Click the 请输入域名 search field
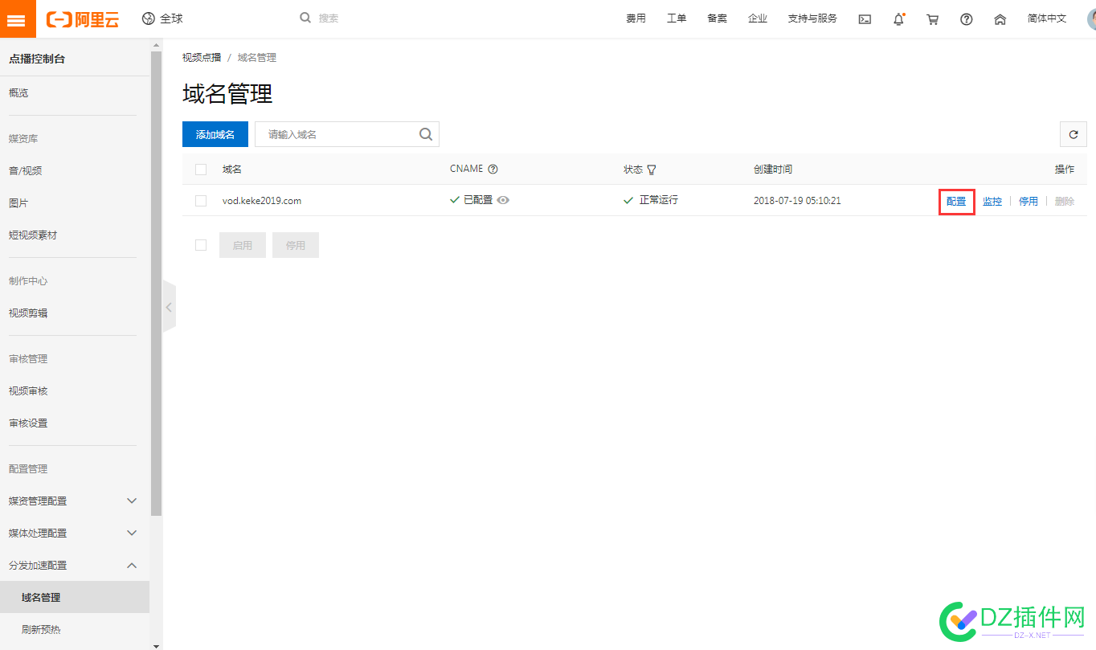The image size is (1096, 650). (x=347, y=134)
